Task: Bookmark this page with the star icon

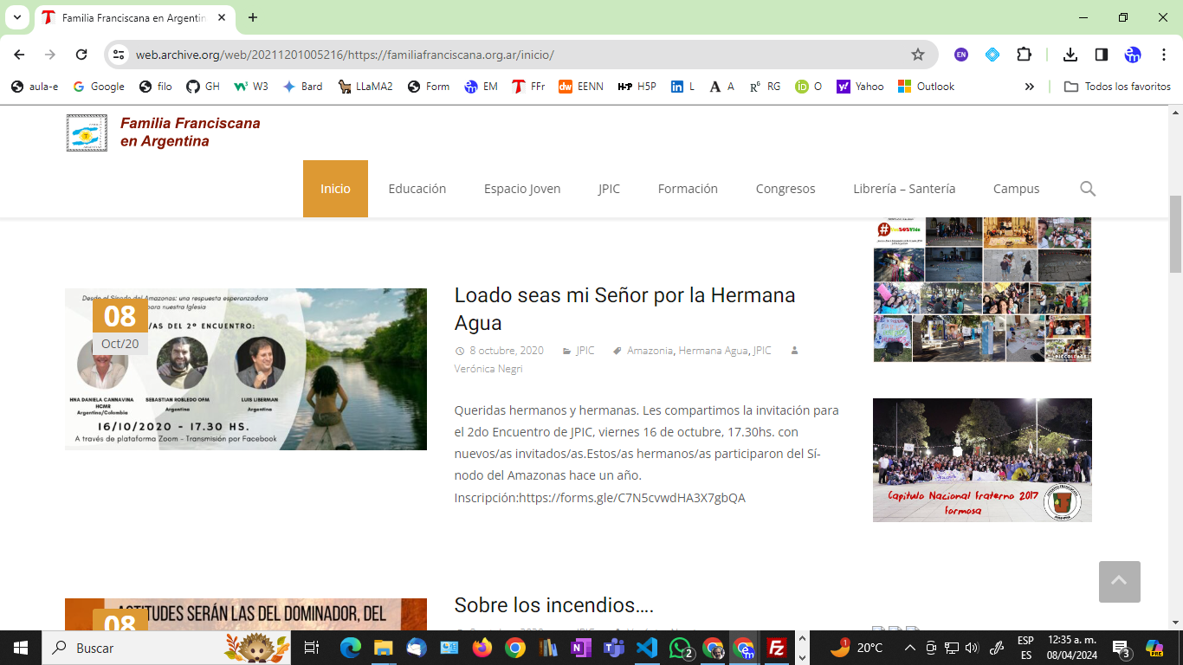Action: 918,55
